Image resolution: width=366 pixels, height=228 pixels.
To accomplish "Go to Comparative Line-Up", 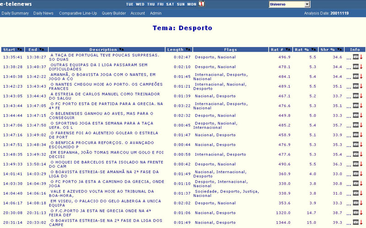I will (78, 13).
